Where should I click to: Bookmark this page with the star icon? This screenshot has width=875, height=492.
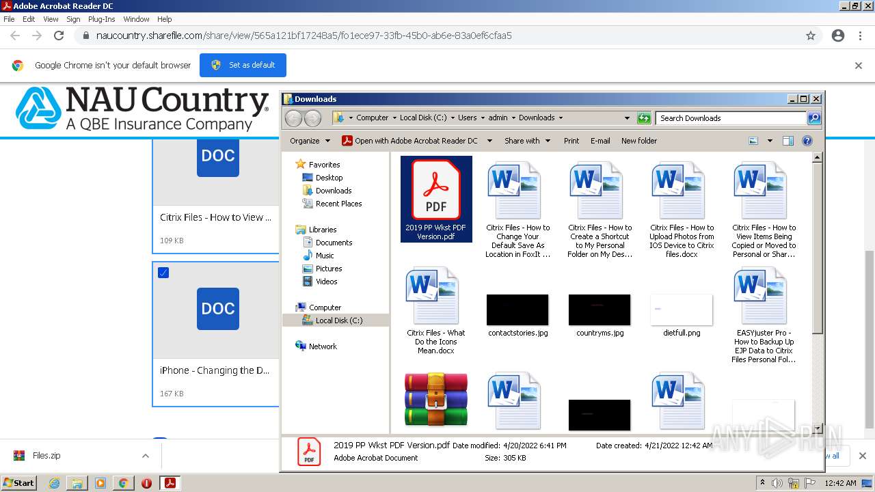811,36
